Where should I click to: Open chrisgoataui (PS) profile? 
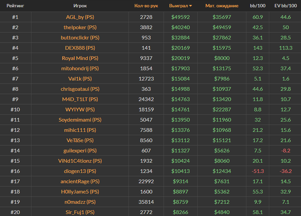[x=80, y=89]
